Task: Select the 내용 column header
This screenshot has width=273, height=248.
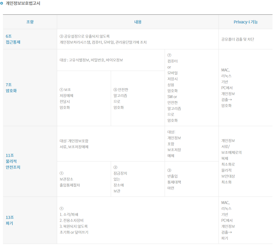Action: [x=138, y=22]
